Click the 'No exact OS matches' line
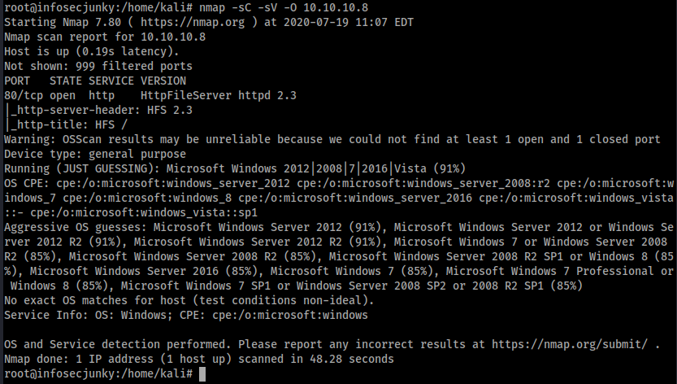 (x=189, y=300)
